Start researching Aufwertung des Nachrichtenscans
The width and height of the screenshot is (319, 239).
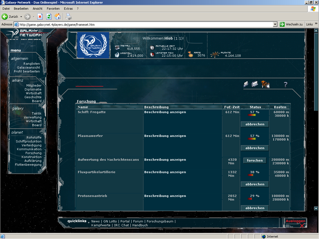[x=255, y=160]
